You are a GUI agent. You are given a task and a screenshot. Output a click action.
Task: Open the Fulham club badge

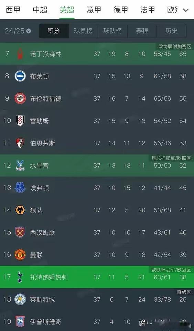click(x=20, y=121)
